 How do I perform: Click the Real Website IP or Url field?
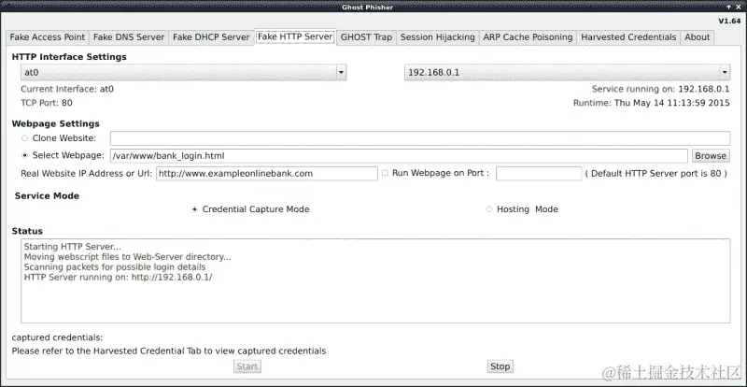[x=267, y=174]
